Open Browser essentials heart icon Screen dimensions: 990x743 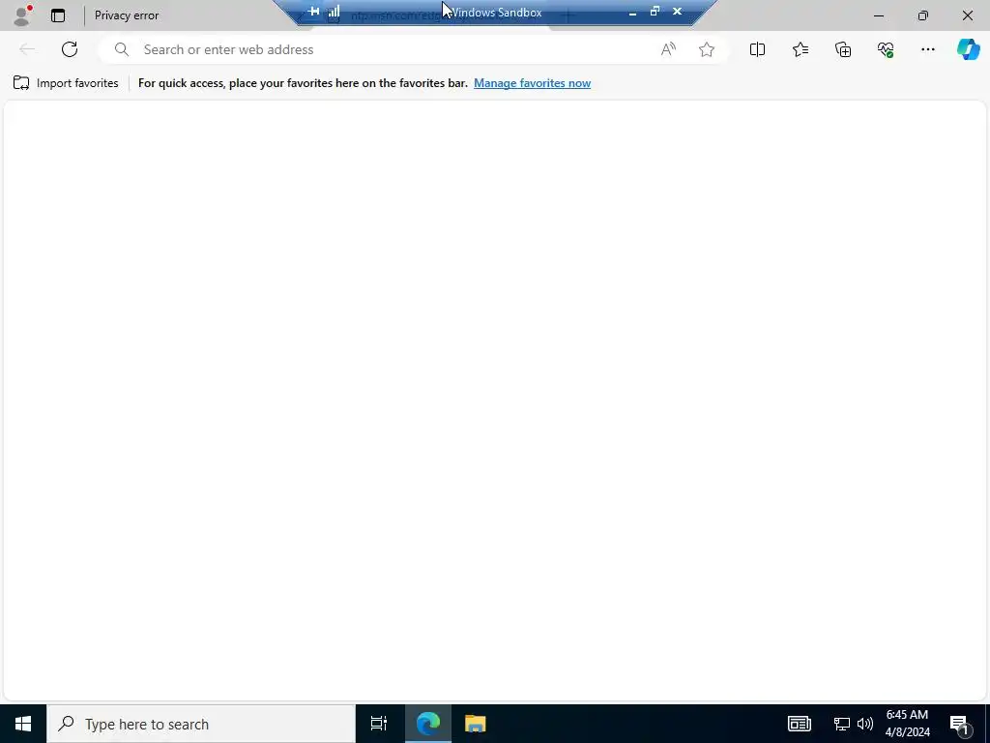[x=886, y=49]
